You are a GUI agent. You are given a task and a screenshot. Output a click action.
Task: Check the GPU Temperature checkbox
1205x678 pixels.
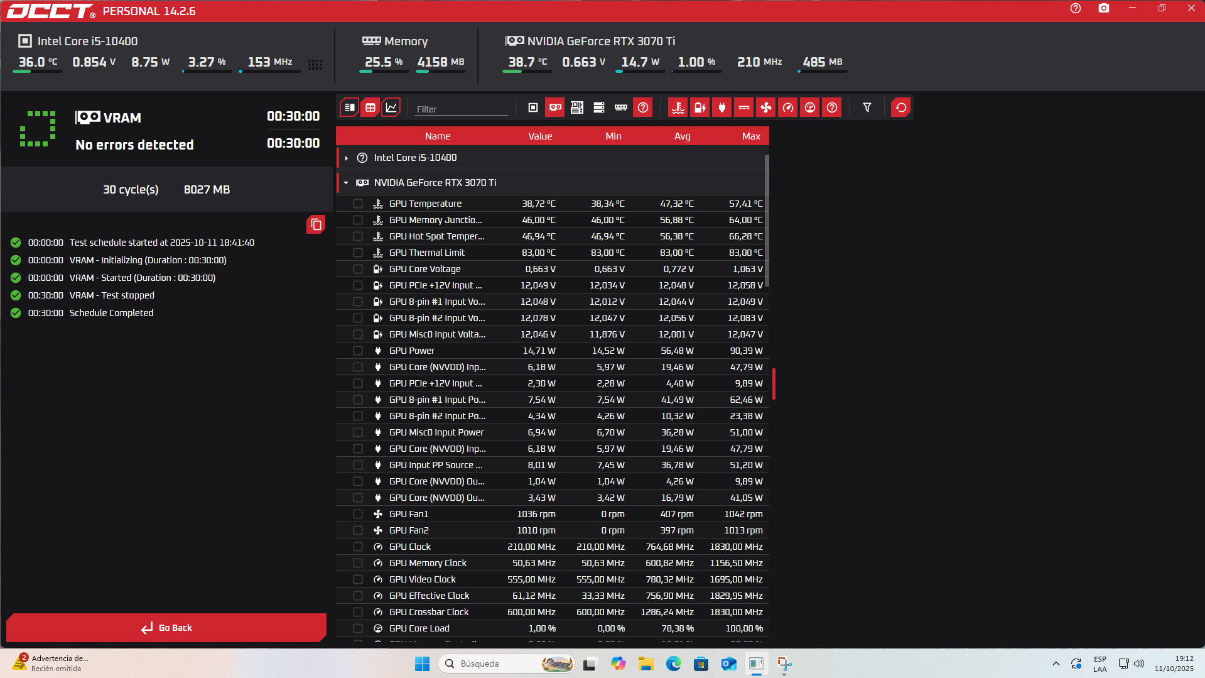click(x=358, y=204)
